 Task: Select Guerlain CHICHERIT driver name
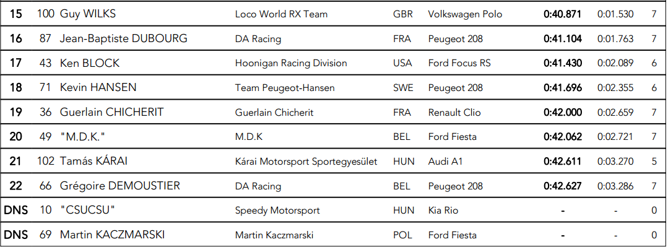[x=111, y=112]
